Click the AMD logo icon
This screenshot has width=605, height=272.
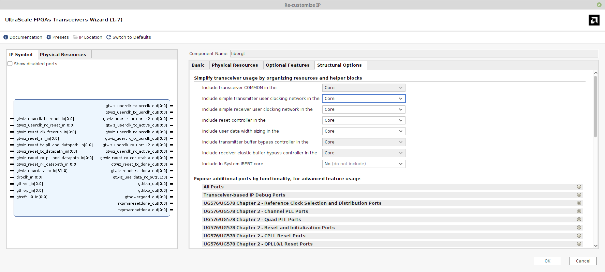click(x=594, y=20)
